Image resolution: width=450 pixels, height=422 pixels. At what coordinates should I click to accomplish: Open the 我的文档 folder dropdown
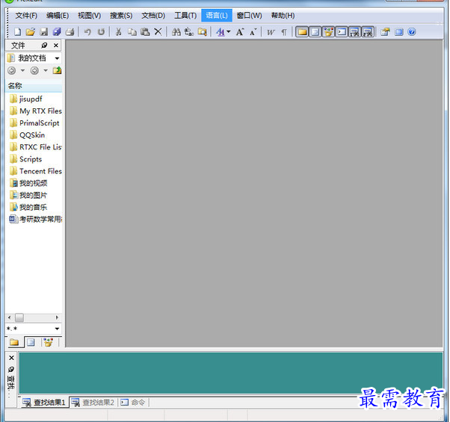[58, 58]
